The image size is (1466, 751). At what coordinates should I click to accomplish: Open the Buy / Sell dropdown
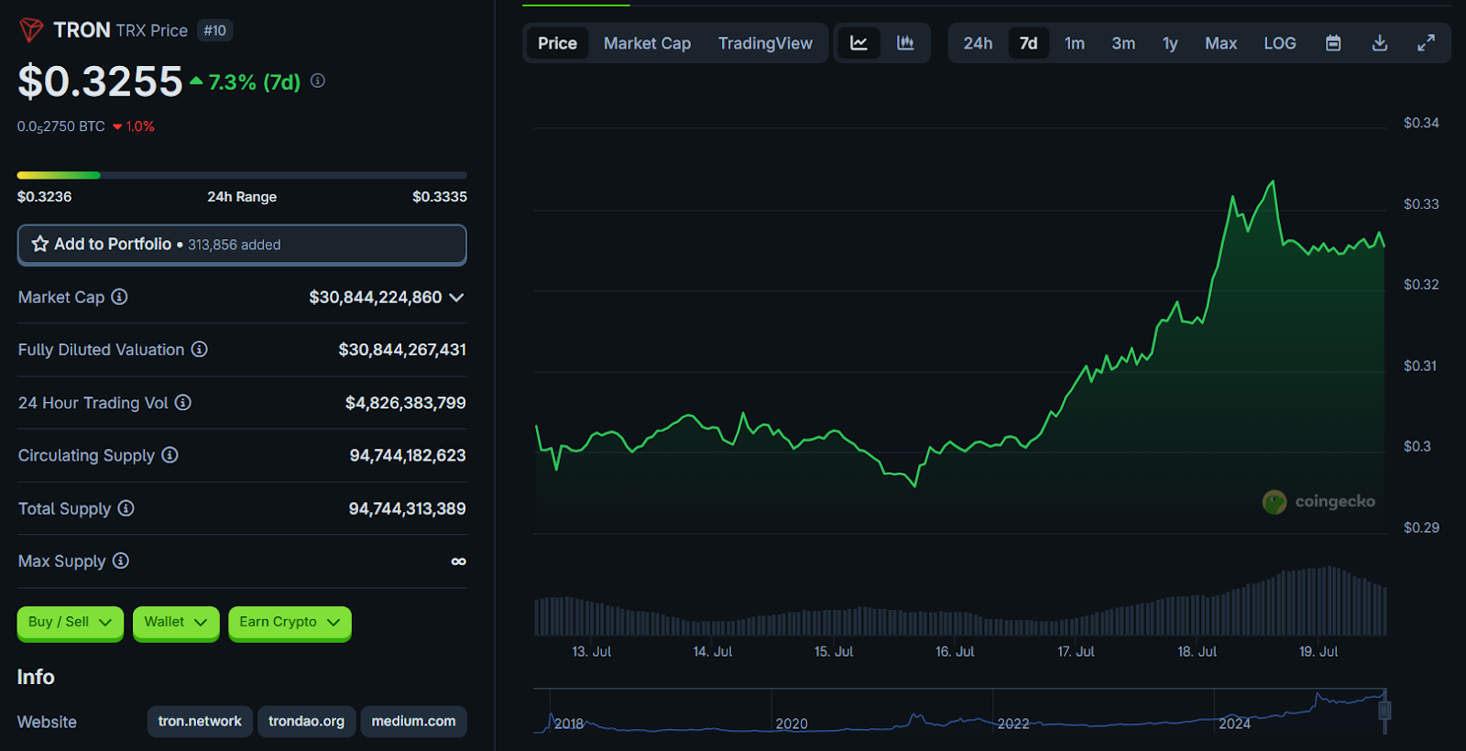(70, 622)
